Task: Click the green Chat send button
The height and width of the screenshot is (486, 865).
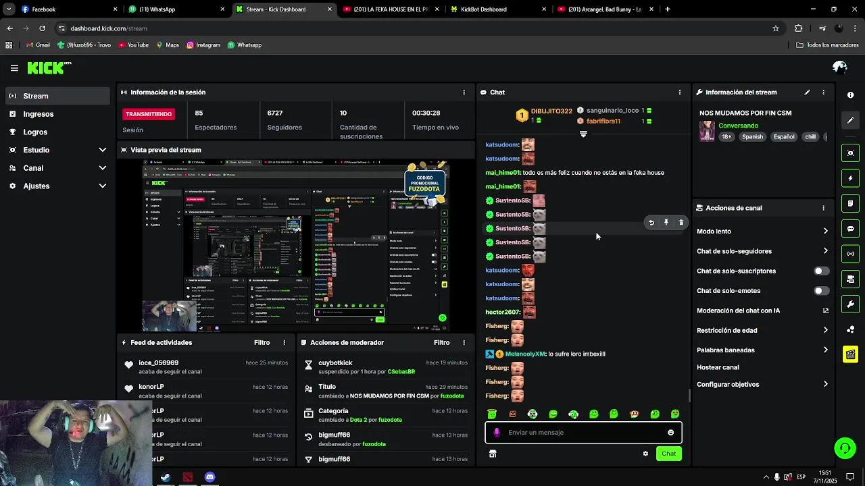Action: (x=668, y=454)
